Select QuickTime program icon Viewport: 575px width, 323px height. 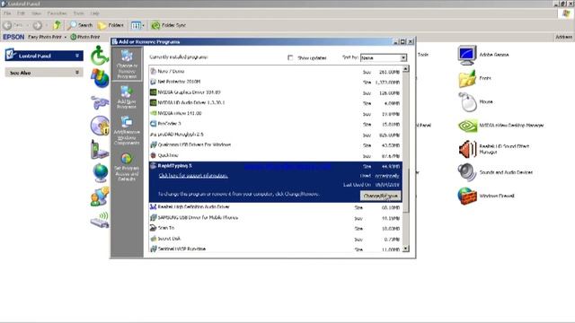154,155
